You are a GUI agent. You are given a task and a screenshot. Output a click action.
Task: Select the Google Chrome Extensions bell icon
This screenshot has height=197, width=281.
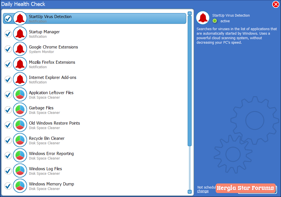tap(20, 49)
